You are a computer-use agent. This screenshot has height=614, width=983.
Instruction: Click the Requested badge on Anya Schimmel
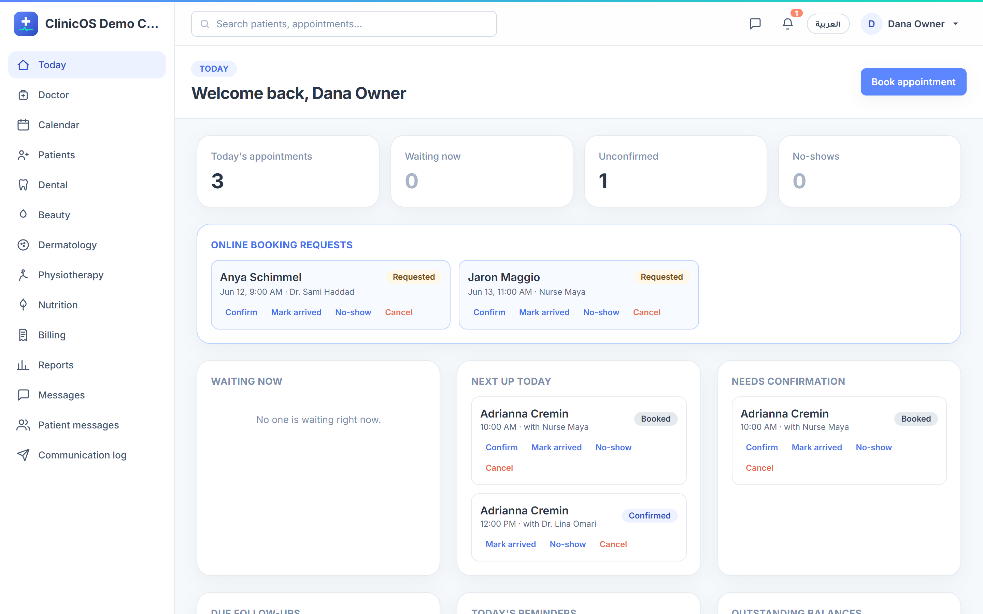pyautogui.click(x=414, y=277)
